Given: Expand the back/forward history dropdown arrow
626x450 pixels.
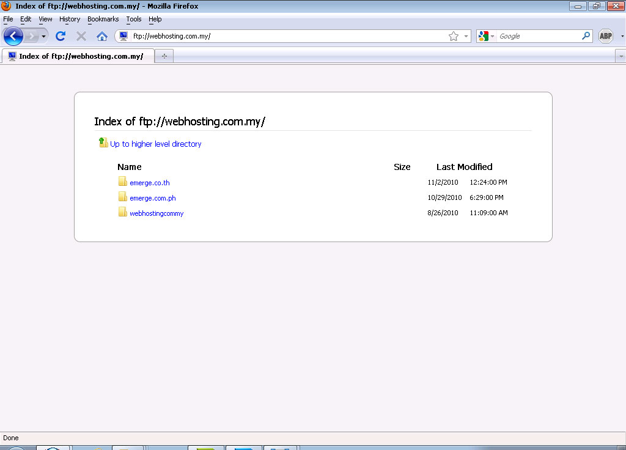Looking at the screenshot, I should point(43,37).
